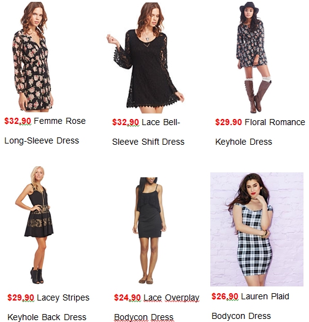The width and height of the screenshot is (309, 322).
Task: Open the Lacey Stripes Keyhole Back dress photo
Action: pyautogui.click(x=34, y=225)
